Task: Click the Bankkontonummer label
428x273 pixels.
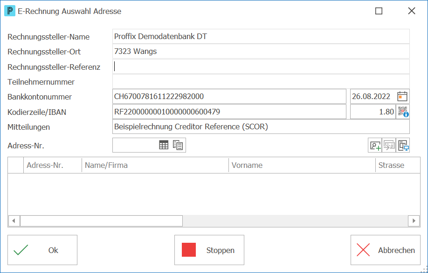Action: [x=40, y=97]
